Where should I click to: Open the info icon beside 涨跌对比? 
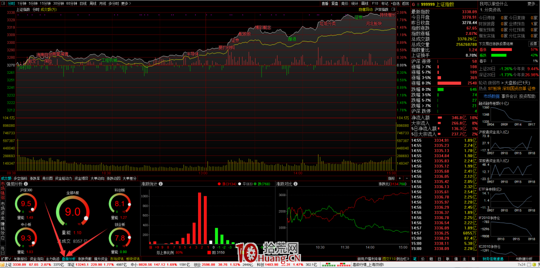tap(295, 184)
